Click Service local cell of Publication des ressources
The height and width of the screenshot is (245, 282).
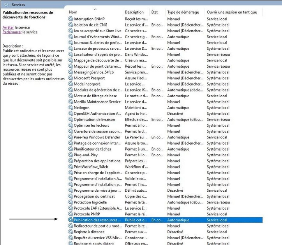(217, 220)
